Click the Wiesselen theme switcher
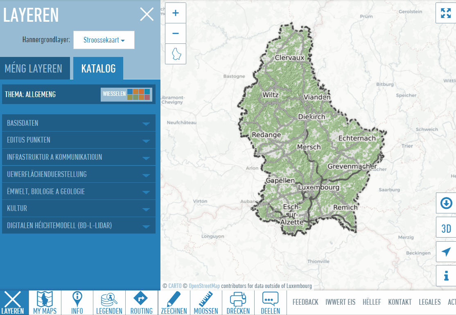Viewport: 456px width, 315px height. tap(126, 94)
